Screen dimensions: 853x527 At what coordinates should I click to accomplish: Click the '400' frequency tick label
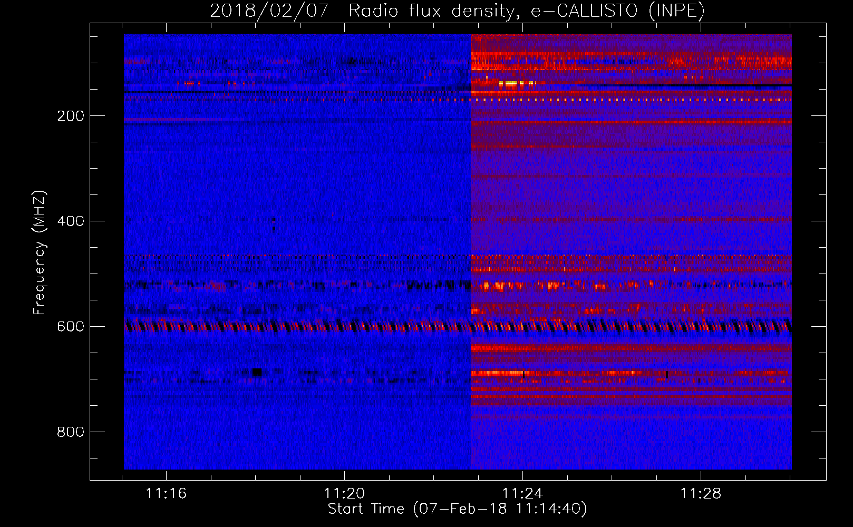(x=71, y=221)
